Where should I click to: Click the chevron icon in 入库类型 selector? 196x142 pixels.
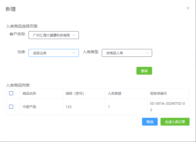[147, 53]
